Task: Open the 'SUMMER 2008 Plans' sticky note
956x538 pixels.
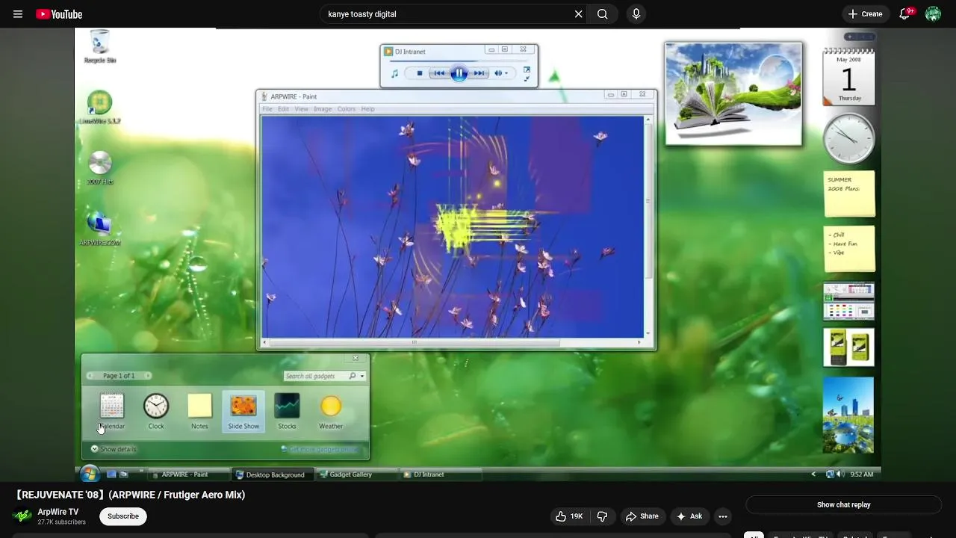Action: point(849,194)
